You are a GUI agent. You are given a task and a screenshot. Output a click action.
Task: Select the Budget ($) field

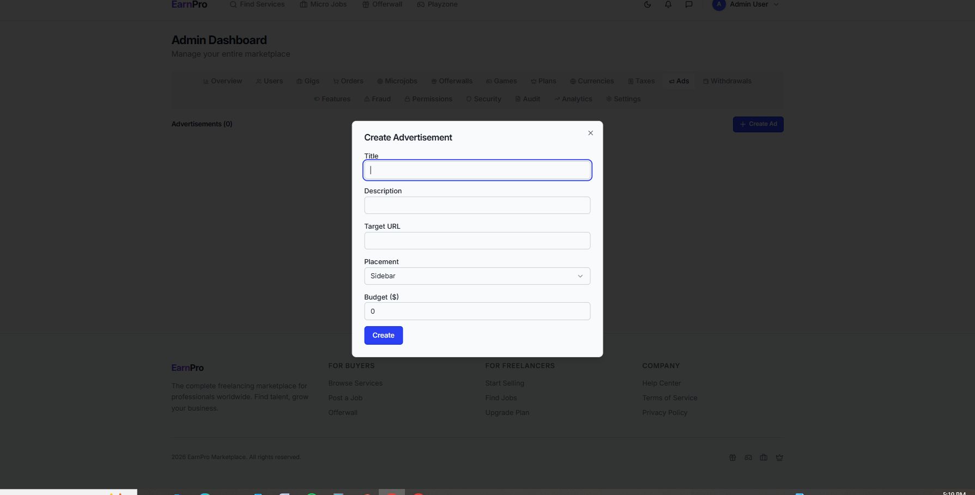coord(477,311)
